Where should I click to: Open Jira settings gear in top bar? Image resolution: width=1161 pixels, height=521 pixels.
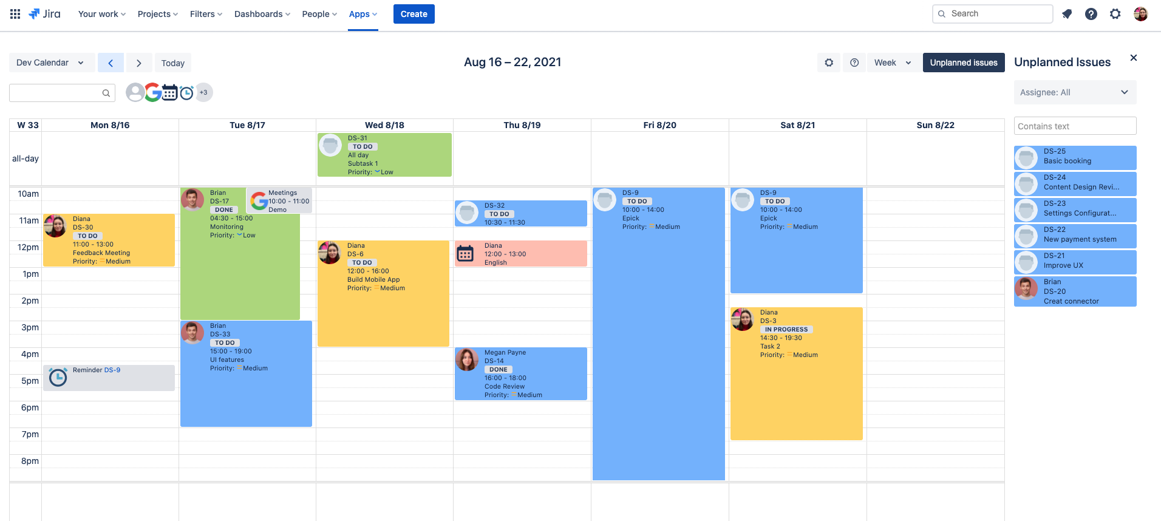point(1115,14)
